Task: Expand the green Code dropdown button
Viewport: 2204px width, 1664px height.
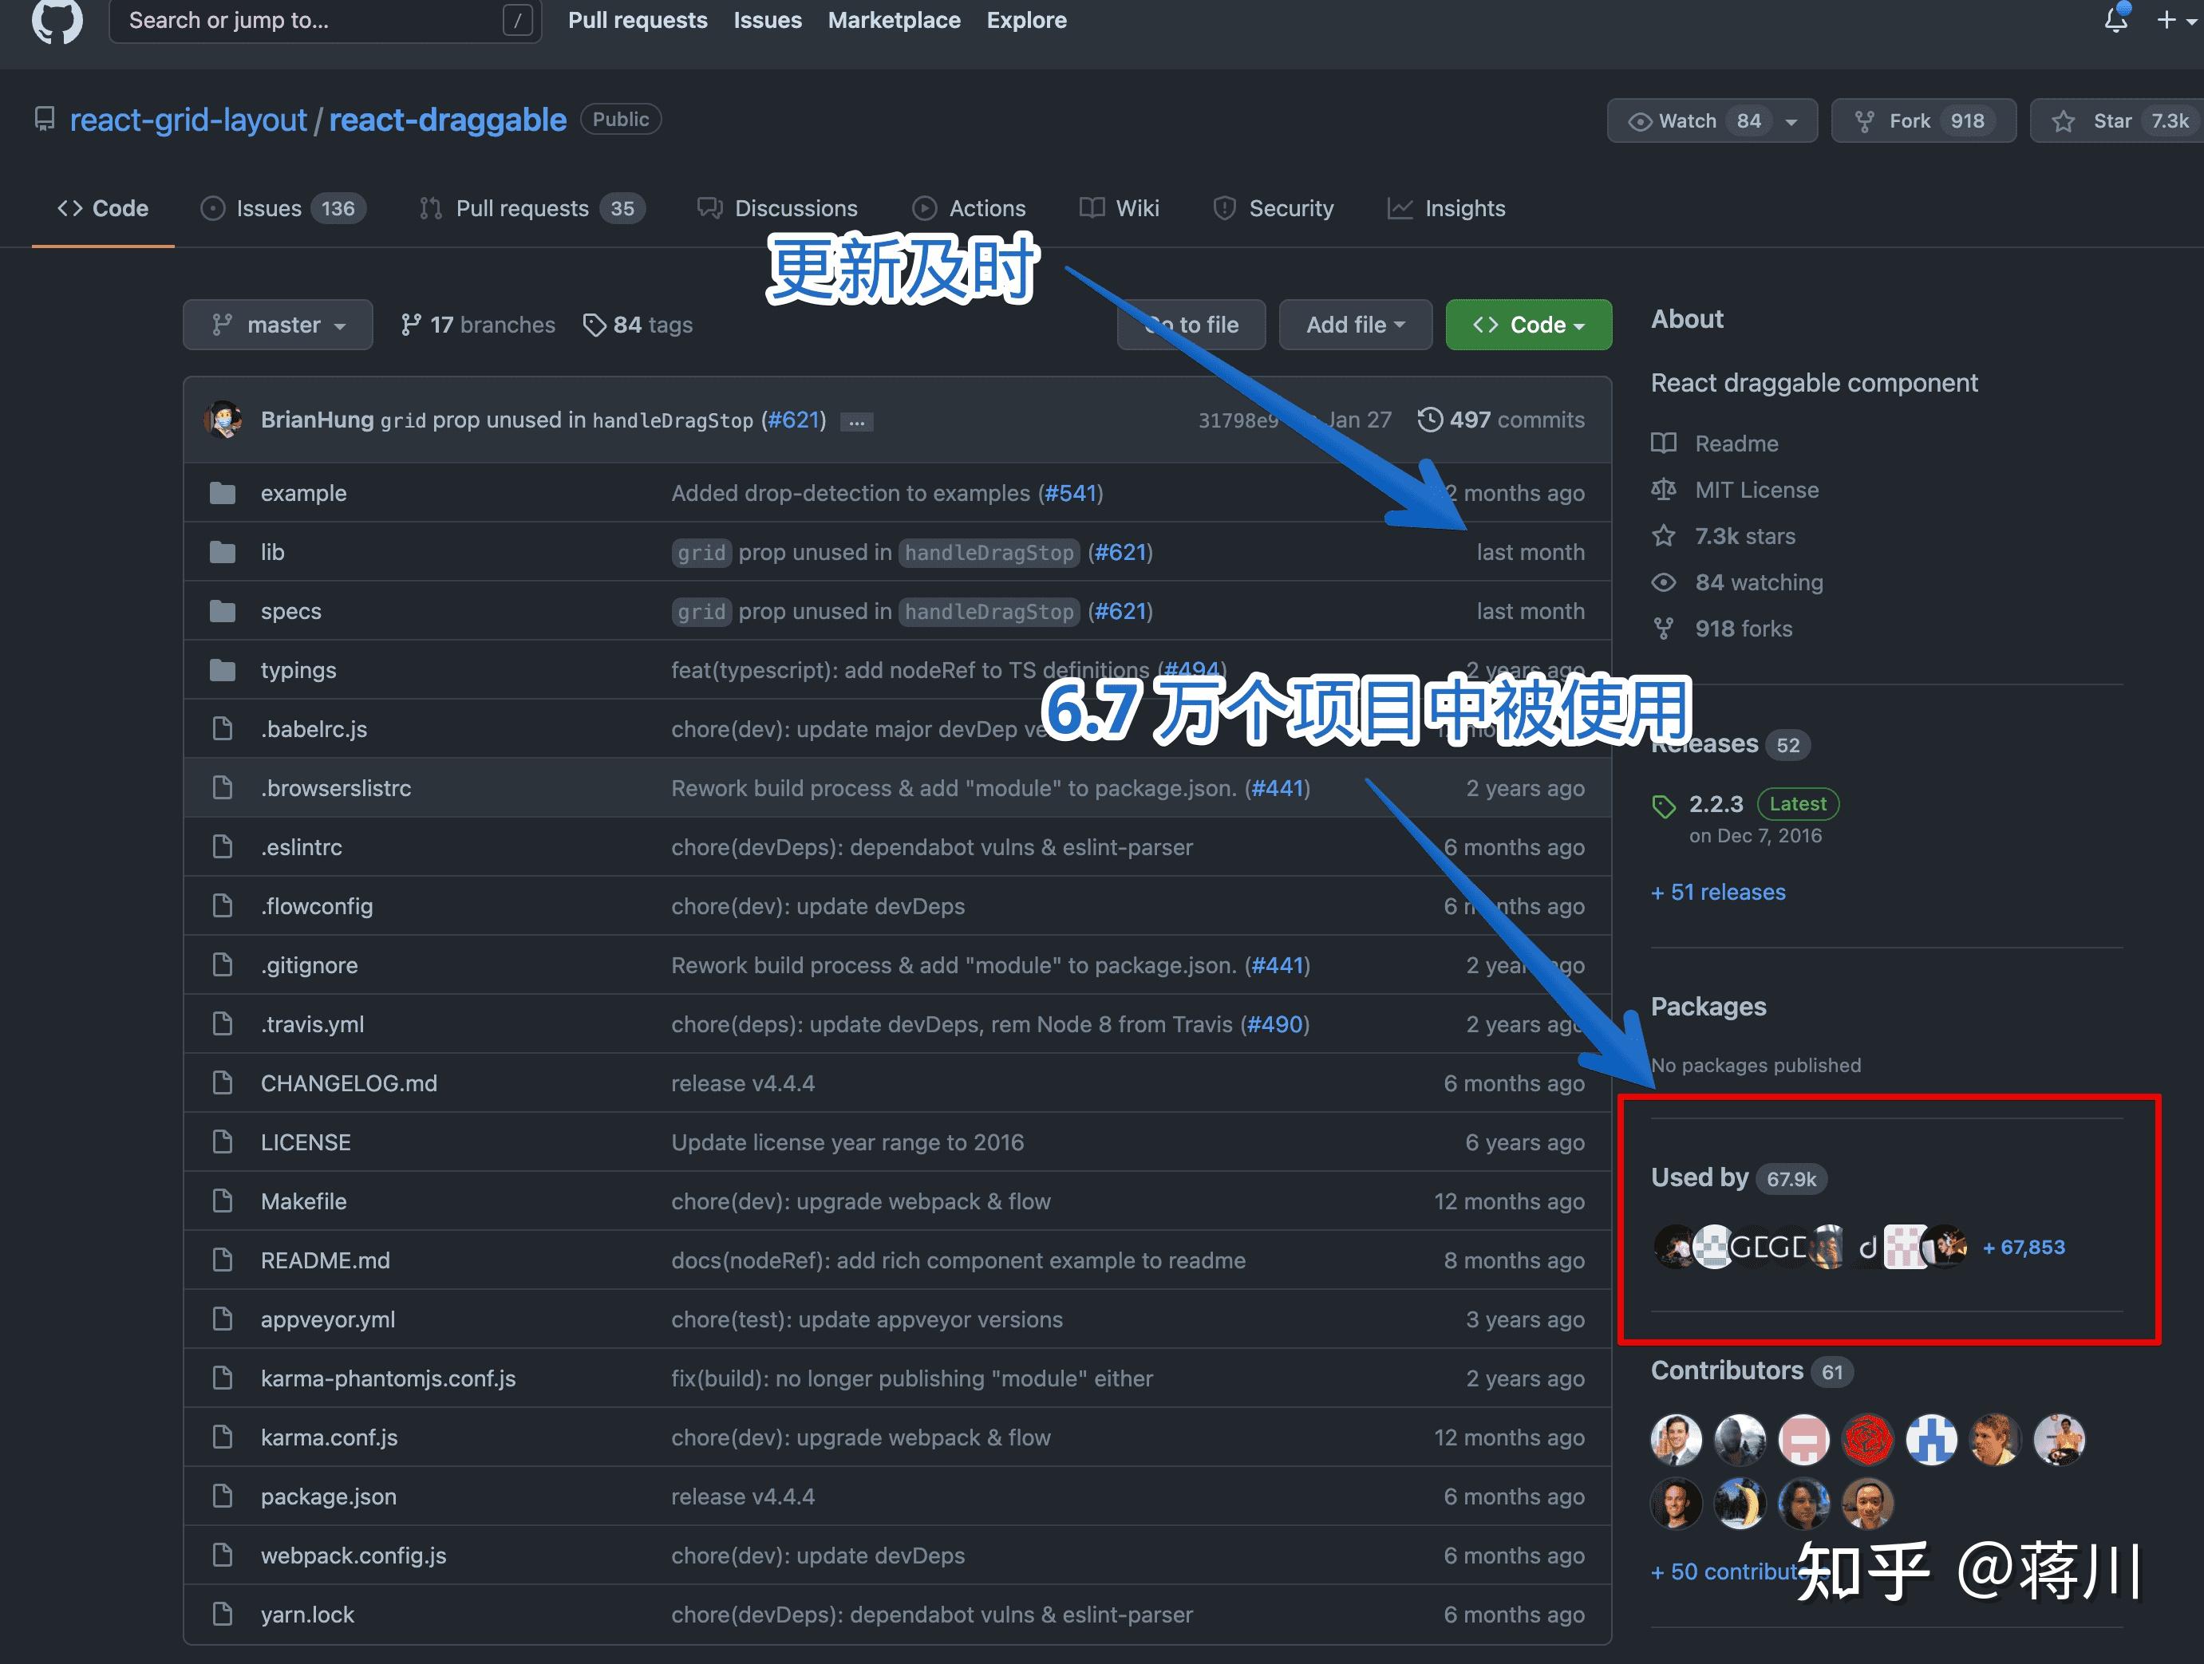Action: 1527,325
